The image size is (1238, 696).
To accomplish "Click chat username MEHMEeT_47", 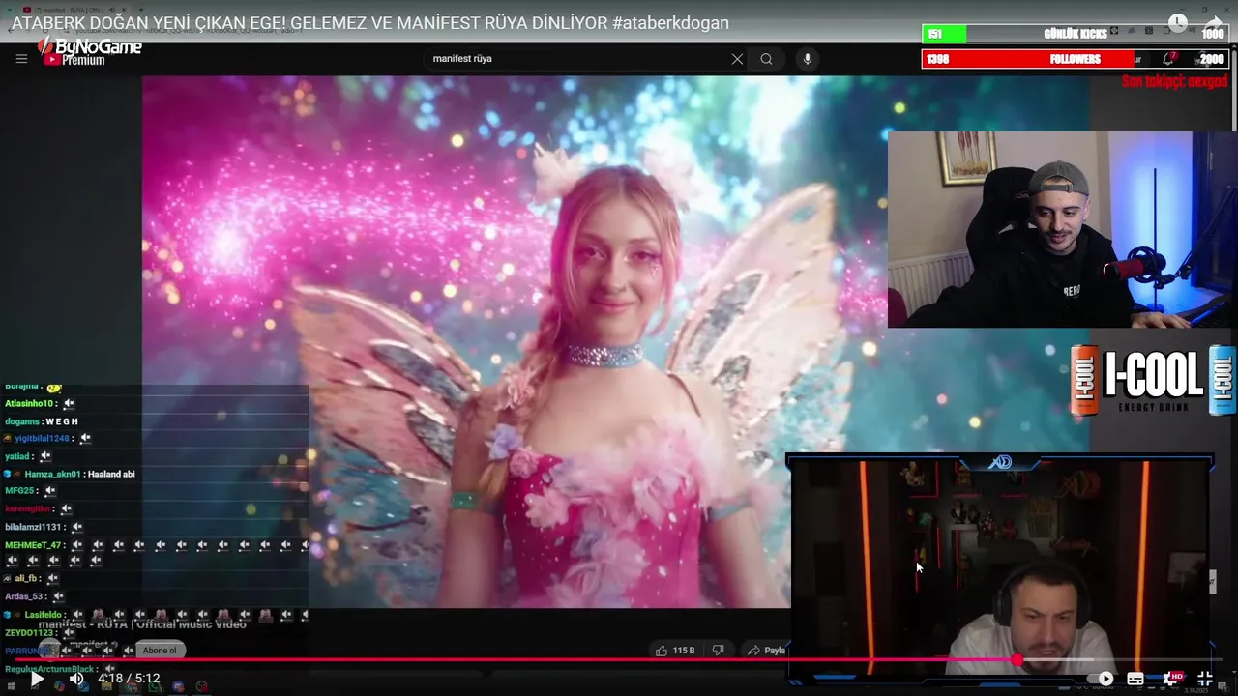I will [x=33, y=545].
